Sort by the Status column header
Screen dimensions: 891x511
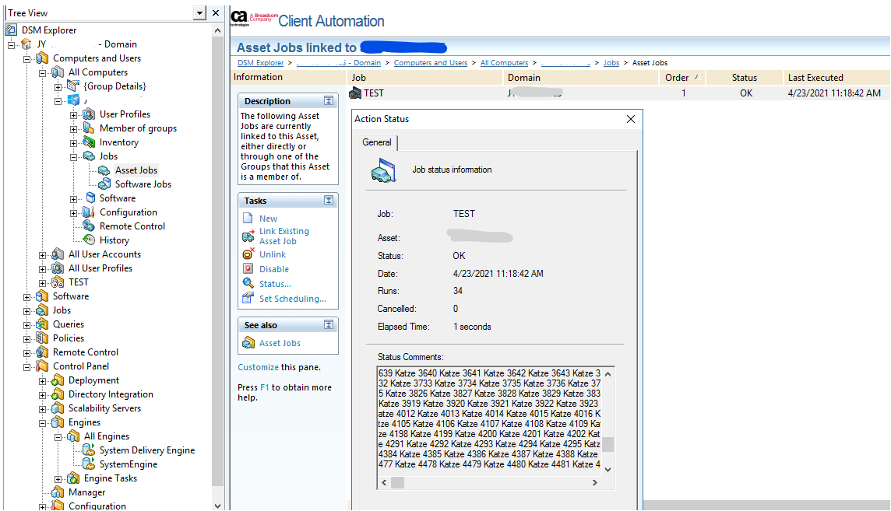pos(745,78)
